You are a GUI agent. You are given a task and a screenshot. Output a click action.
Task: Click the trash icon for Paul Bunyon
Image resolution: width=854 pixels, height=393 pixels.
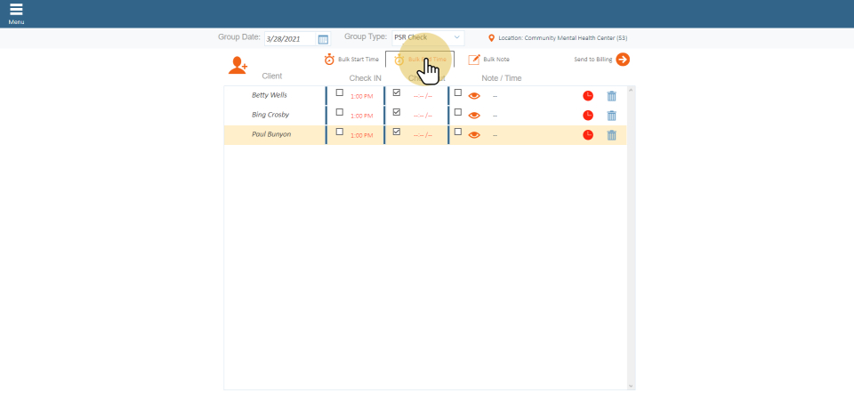(x=611, y=135)
